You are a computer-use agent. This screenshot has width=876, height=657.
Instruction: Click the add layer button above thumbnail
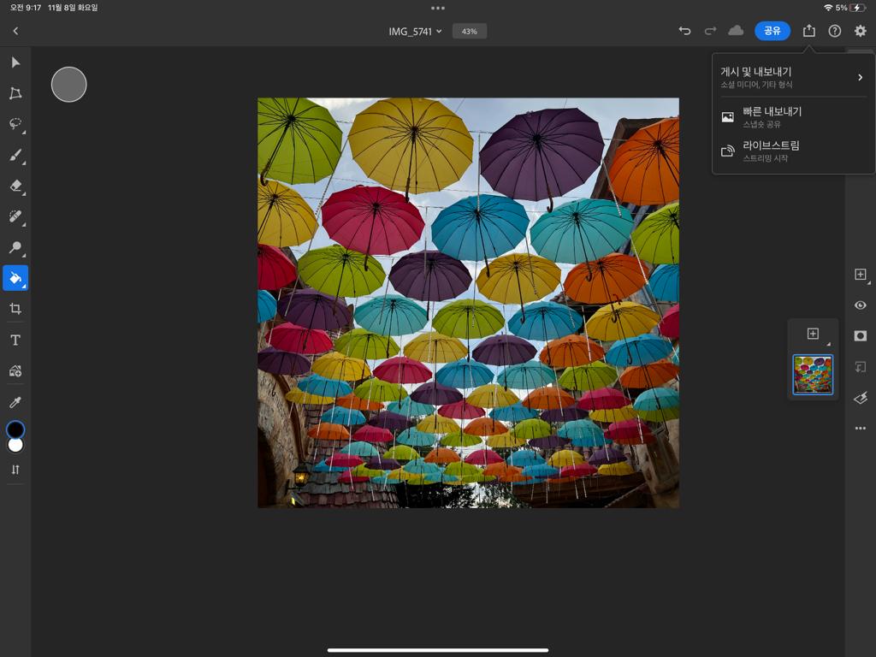[x=813, y=334]
